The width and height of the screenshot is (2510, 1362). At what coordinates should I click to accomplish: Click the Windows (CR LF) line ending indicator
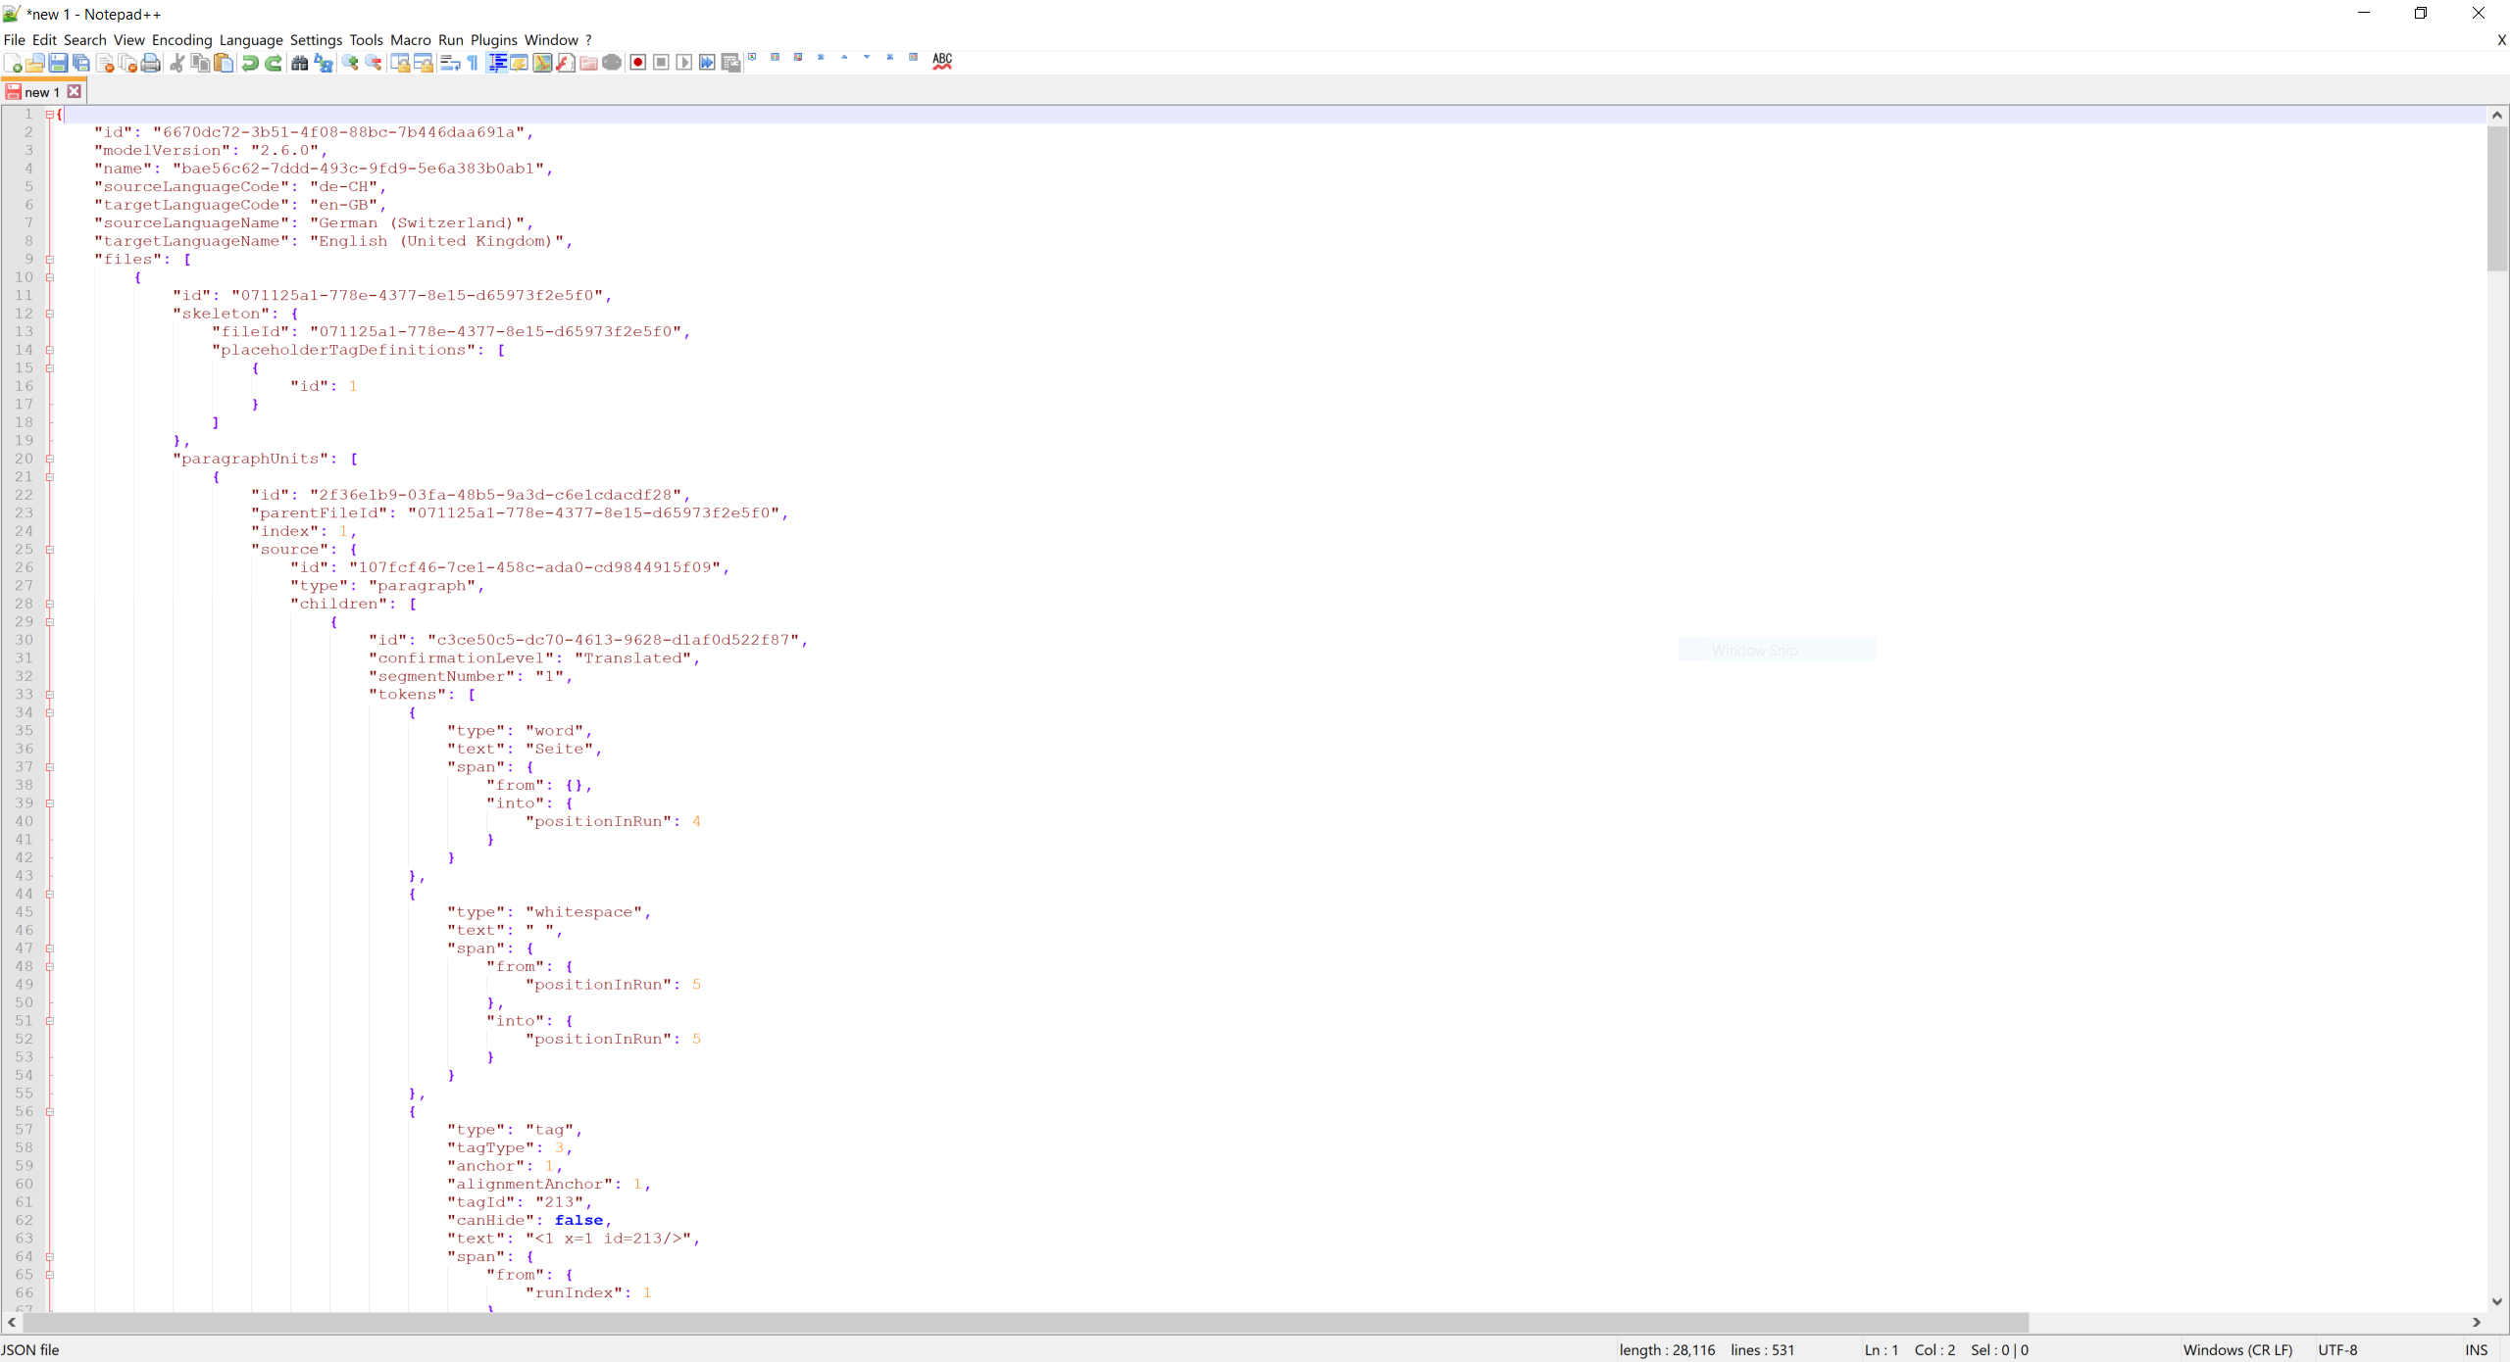pos(2237,1349)
